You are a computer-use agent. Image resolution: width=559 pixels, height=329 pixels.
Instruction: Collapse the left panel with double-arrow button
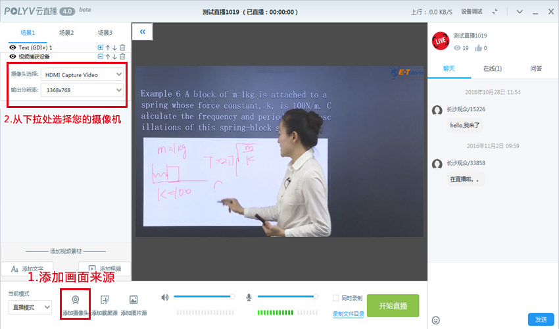click(142, 32)
